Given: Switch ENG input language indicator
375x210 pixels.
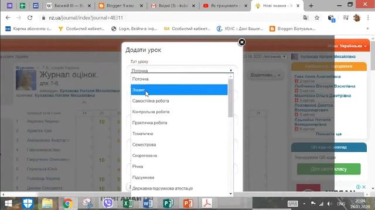Looking at the screenshot, I should click(x=341, y=204).
